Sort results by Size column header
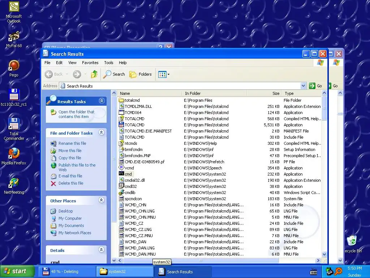The height and width of the screenshot is (278, 370). [x=264, y=93]
